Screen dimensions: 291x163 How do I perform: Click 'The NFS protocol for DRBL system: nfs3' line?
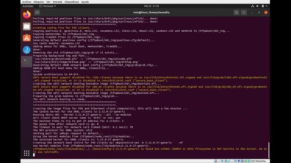(63, 130)
